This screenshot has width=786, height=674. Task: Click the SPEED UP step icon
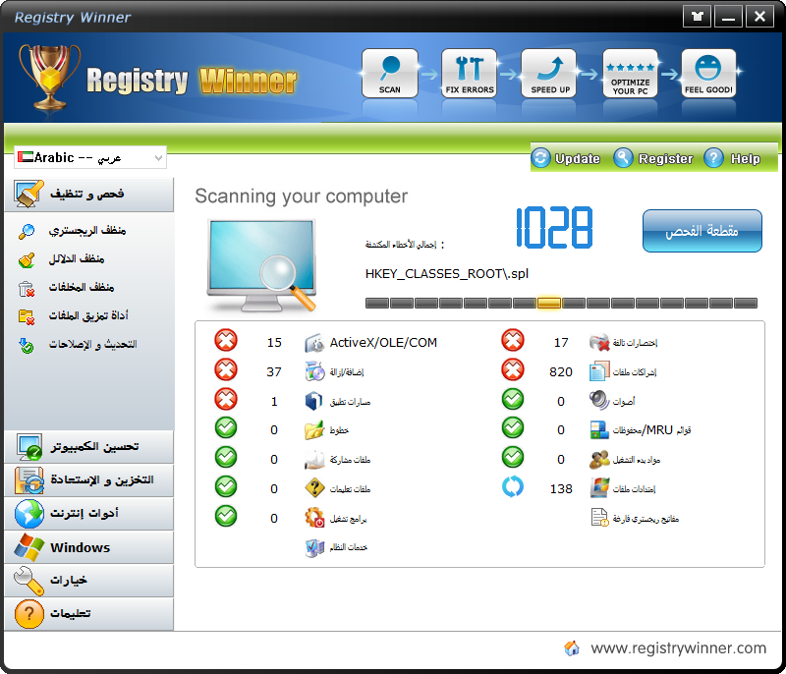point(550,73)
